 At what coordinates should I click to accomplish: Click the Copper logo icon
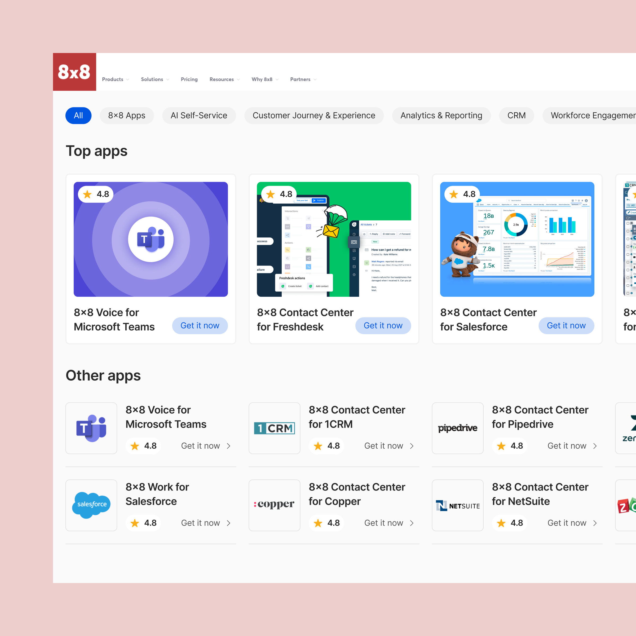tap(275, 505)
